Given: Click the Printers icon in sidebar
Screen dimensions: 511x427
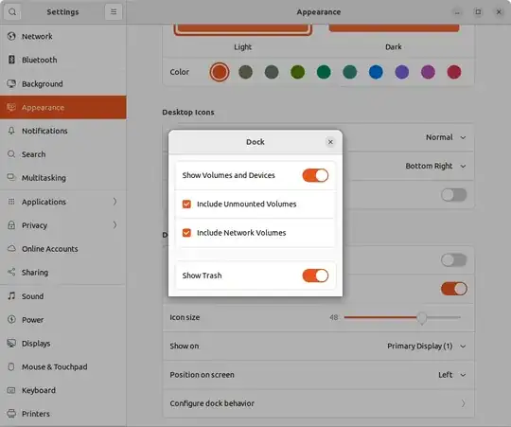Looking at the screenshot, I should coord(11,414).
